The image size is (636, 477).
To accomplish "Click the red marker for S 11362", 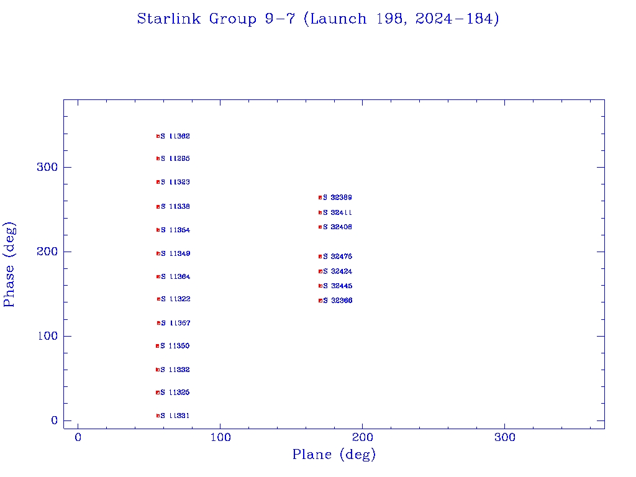I will (158, 136).
